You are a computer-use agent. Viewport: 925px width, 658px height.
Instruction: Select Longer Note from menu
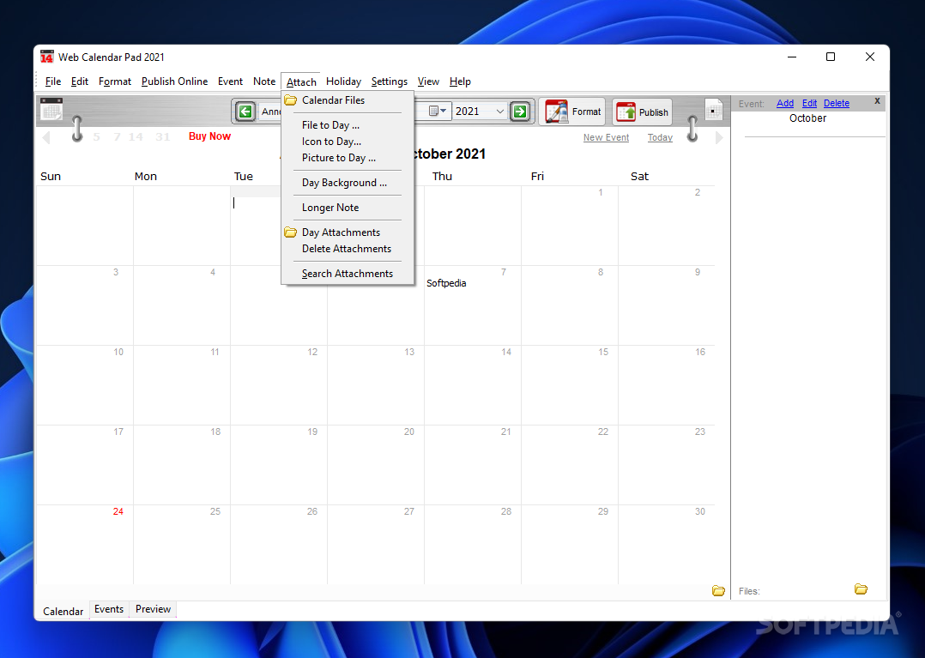tap(348, 208)
